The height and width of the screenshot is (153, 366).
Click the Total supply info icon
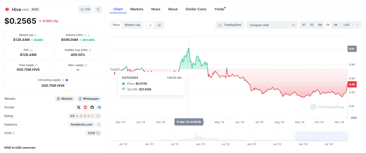[x=36, y=65]
